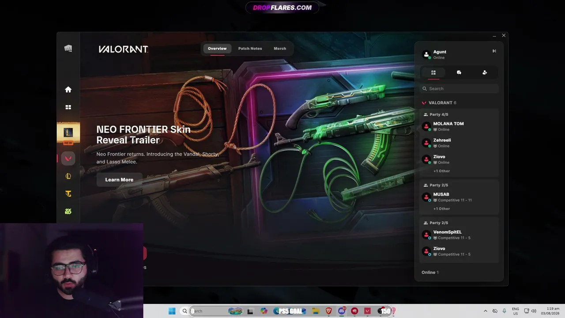565x318 pixels.
Task: Click the NEO FRONTIER Skin Reveal Trailer headline
Action: click(143, 135)
